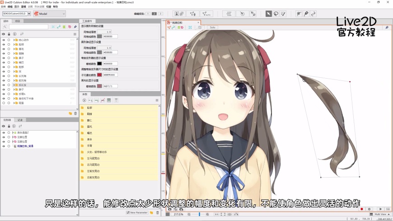Set edit level to 3

coord(160,14)
